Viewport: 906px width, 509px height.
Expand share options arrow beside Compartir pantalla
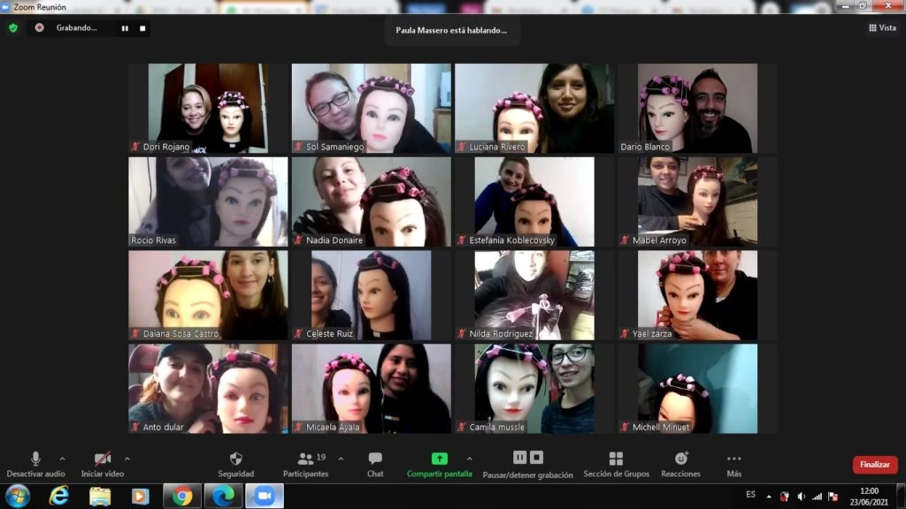pos(469,459)
